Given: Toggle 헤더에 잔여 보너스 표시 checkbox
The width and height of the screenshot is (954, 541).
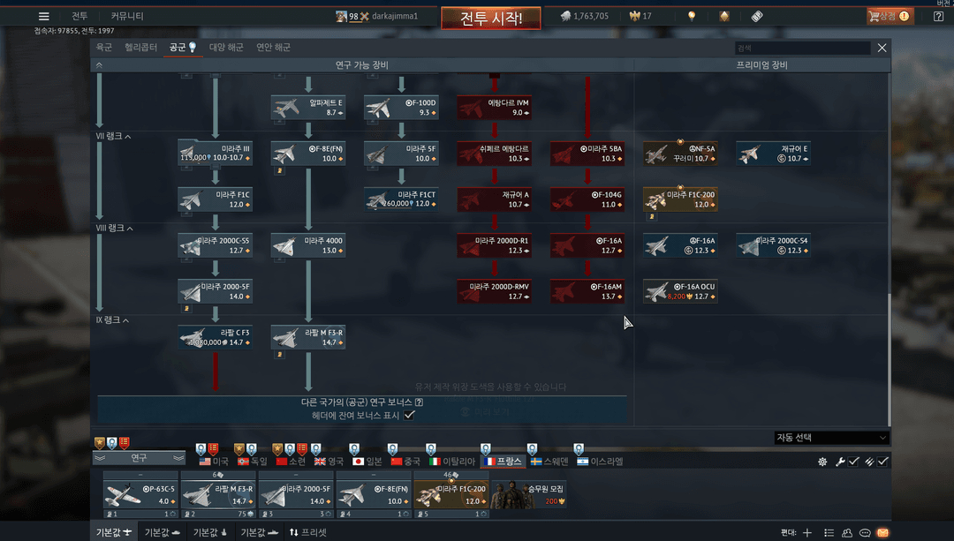Looking at the screenshot, I should click(409, 415).
